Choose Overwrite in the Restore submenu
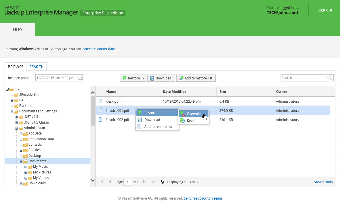 point(194,114)
